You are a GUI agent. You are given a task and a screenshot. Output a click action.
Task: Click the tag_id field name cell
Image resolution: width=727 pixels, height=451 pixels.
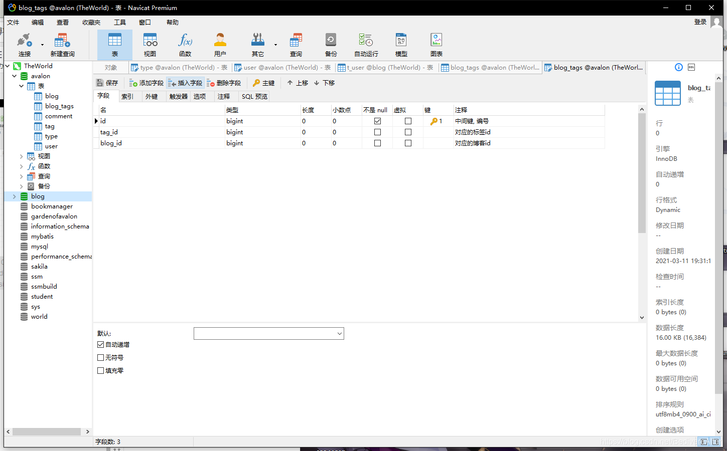[x=162, y=132]
